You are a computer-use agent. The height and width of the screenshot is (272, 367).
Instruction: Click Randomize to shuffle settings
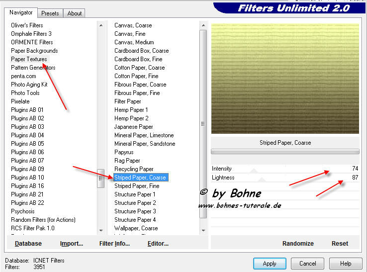point(298,244)
